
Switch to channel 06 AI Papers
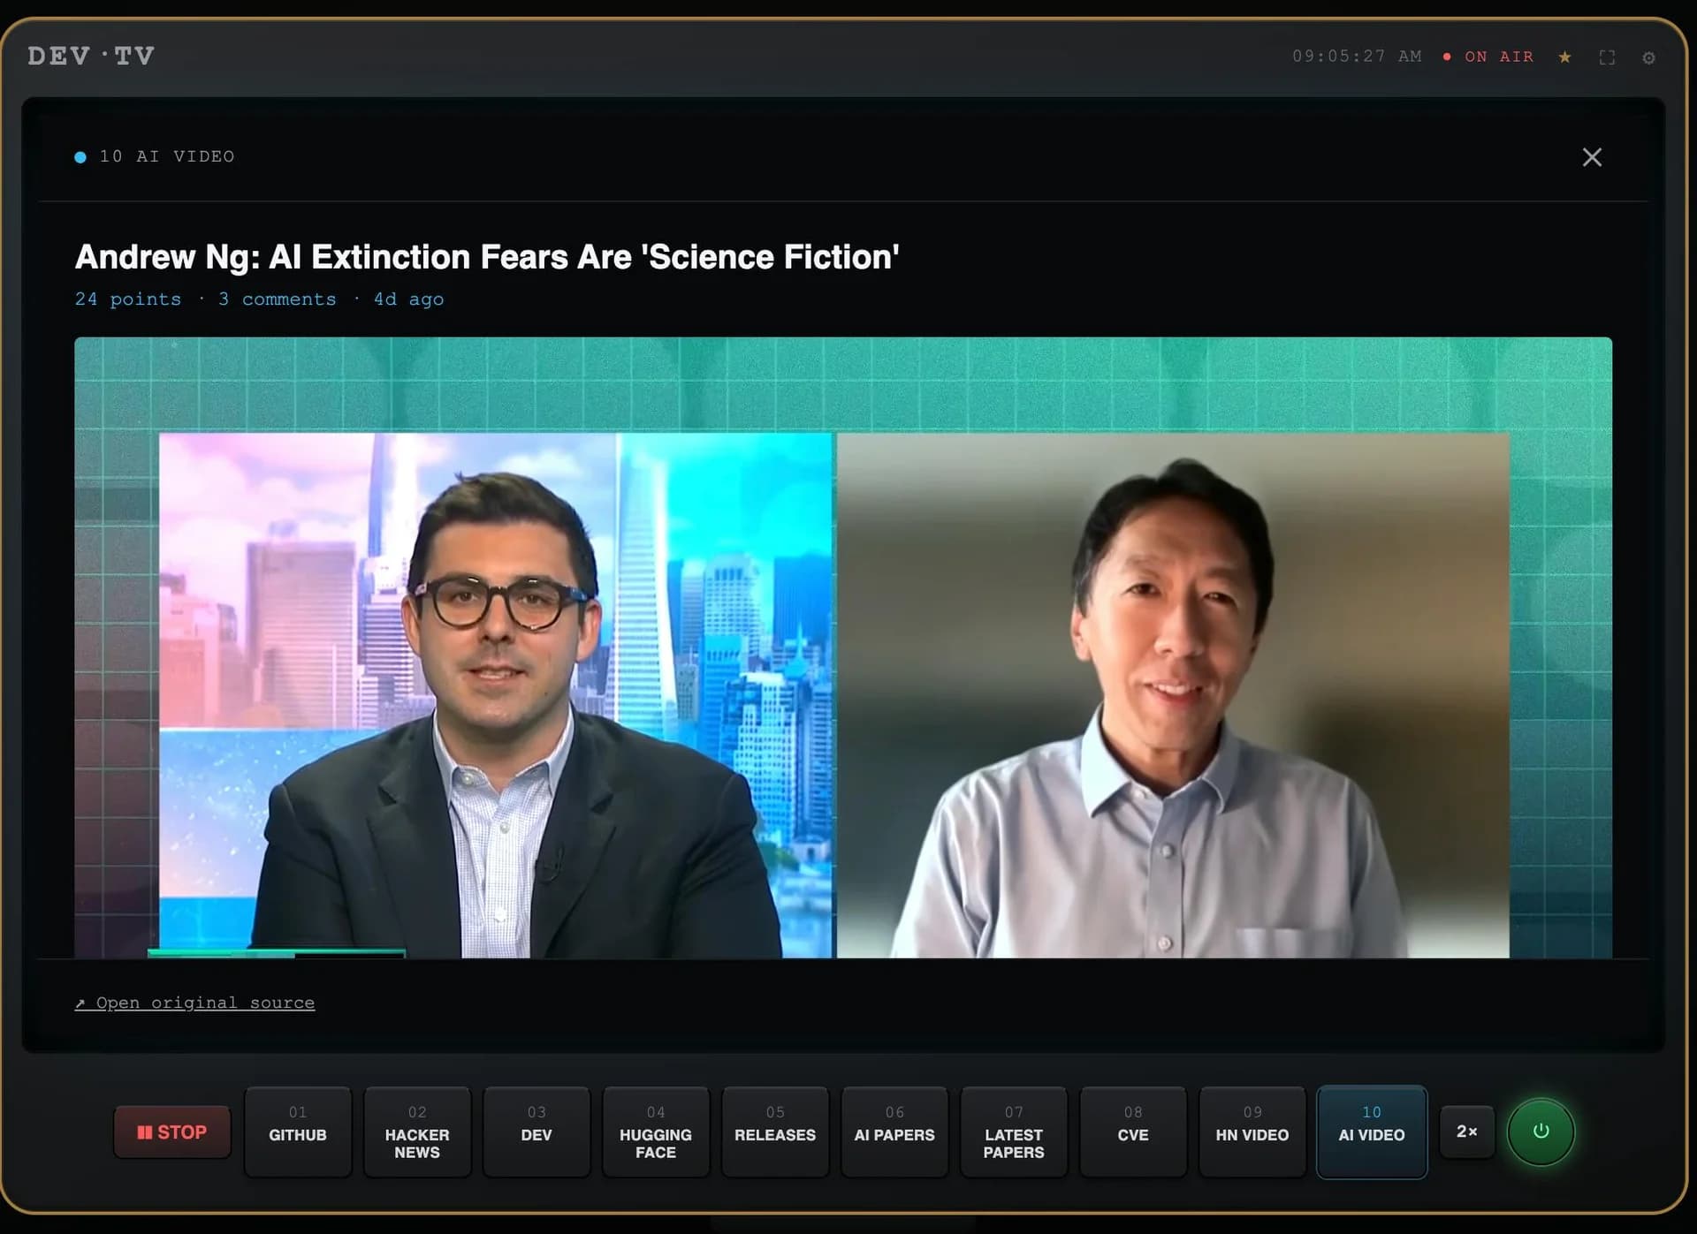click(x=894, y=1132)
